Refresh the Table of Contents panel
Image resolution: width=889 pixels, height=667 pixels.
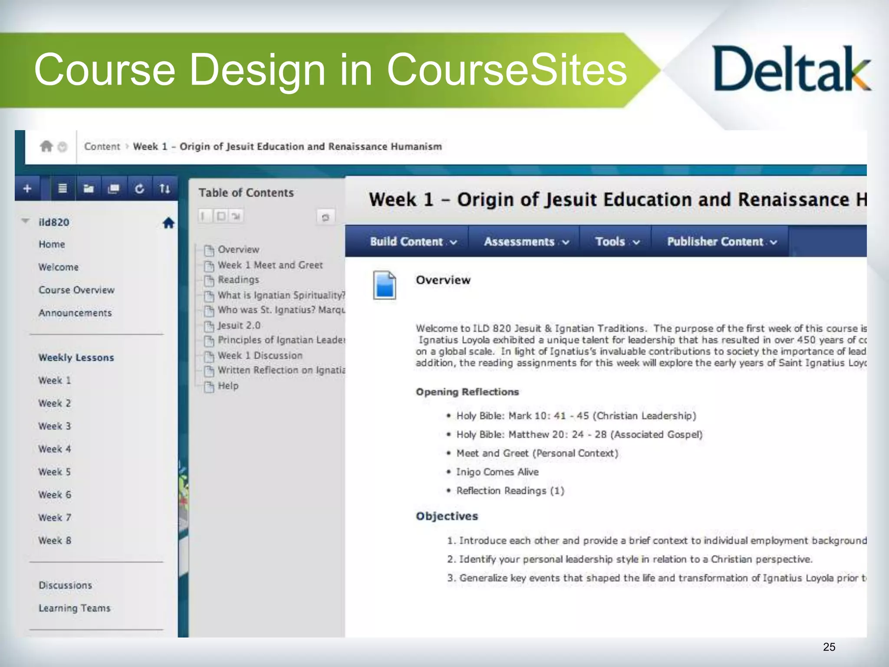pyautogui.click(x=326, y=217)
